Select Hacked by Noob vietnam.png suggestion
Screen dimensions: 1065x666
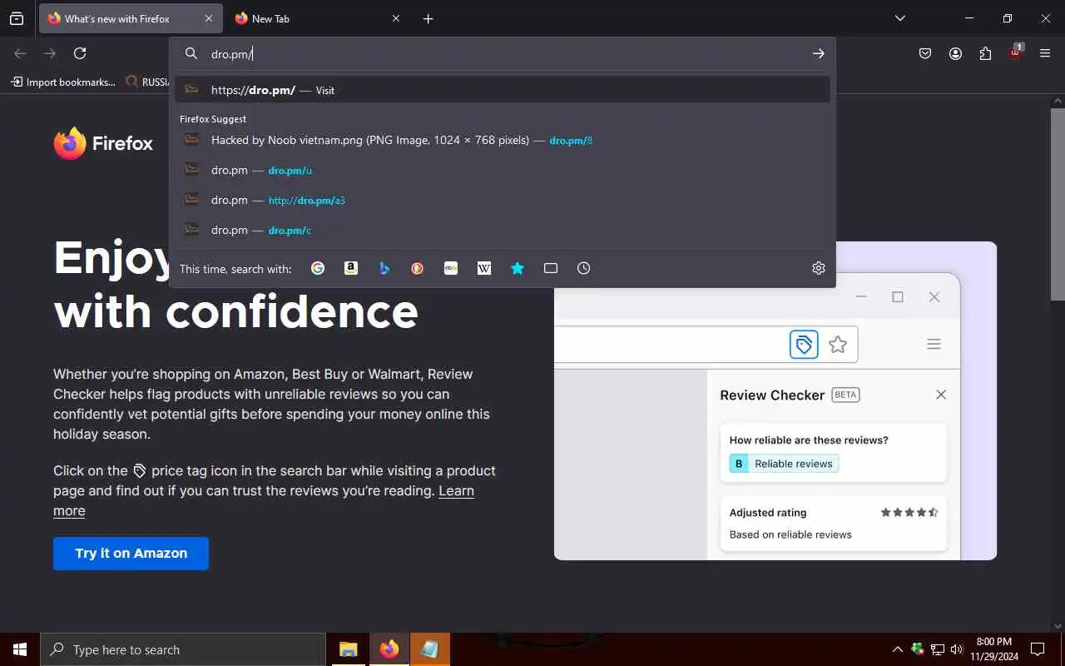[x=503, y=140]
